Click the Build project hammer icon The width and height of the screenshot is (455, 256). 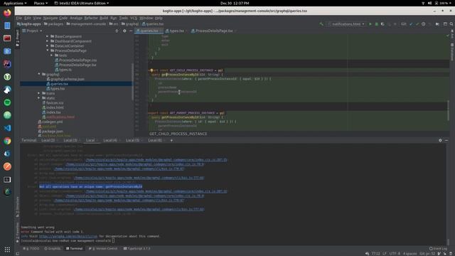pyautogui.click(x=321, y=24)
